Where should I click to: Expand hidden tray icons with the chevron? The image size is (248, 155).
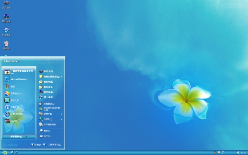pyautogui.click(x=238, y=152)
